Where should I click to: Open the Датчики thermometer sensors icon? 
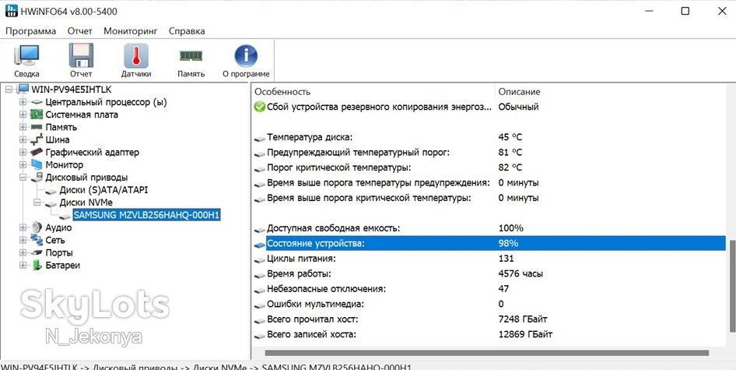136,60
